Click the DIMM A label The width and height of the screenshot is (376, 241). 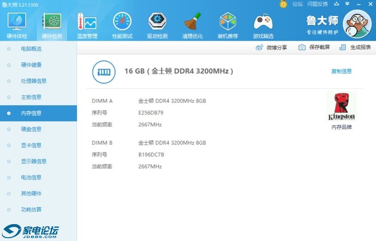(x=102, y=101)
